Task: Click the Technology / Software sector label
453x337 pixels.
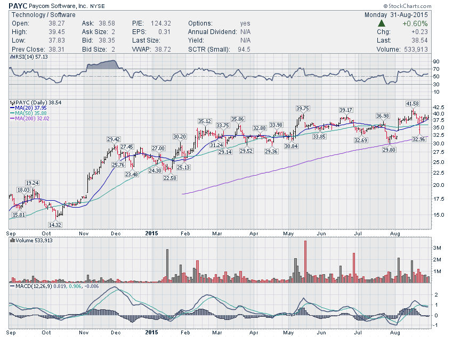Action: click(44, 15)
